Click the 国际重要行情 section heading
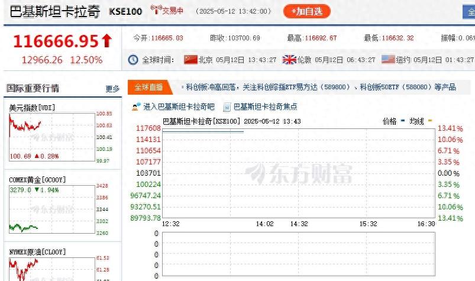Screen dimensions: 475x281 point(33,88)
